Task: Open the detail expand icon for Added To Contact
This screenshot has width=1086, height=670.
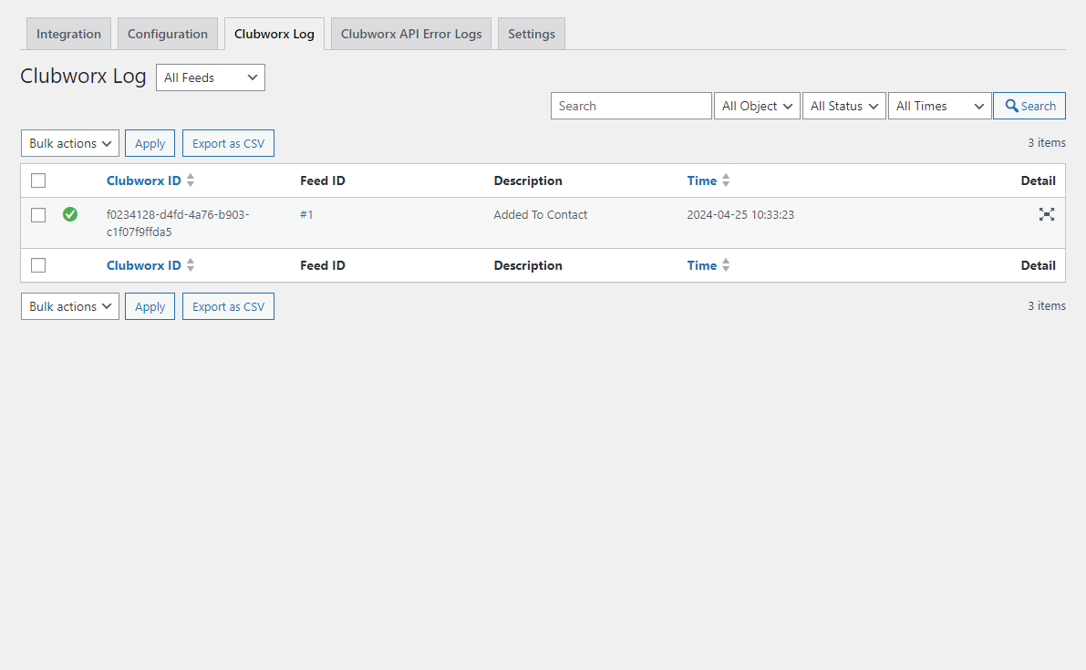Action: click(1047, 214)
